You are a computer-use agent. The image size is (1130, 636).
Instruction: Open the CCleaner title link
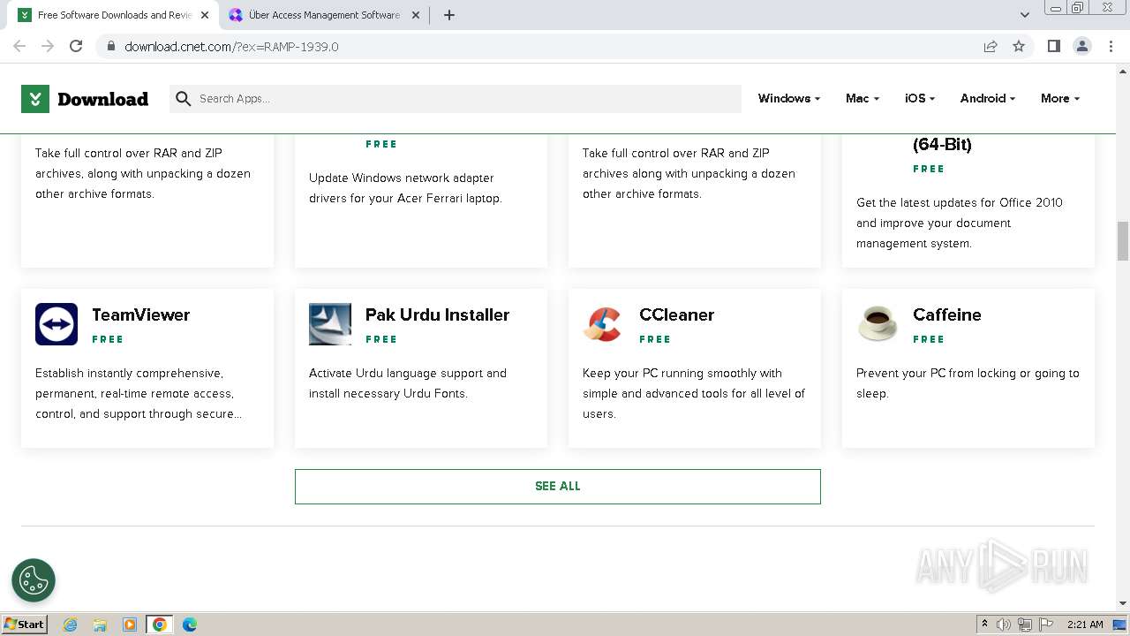676,314
